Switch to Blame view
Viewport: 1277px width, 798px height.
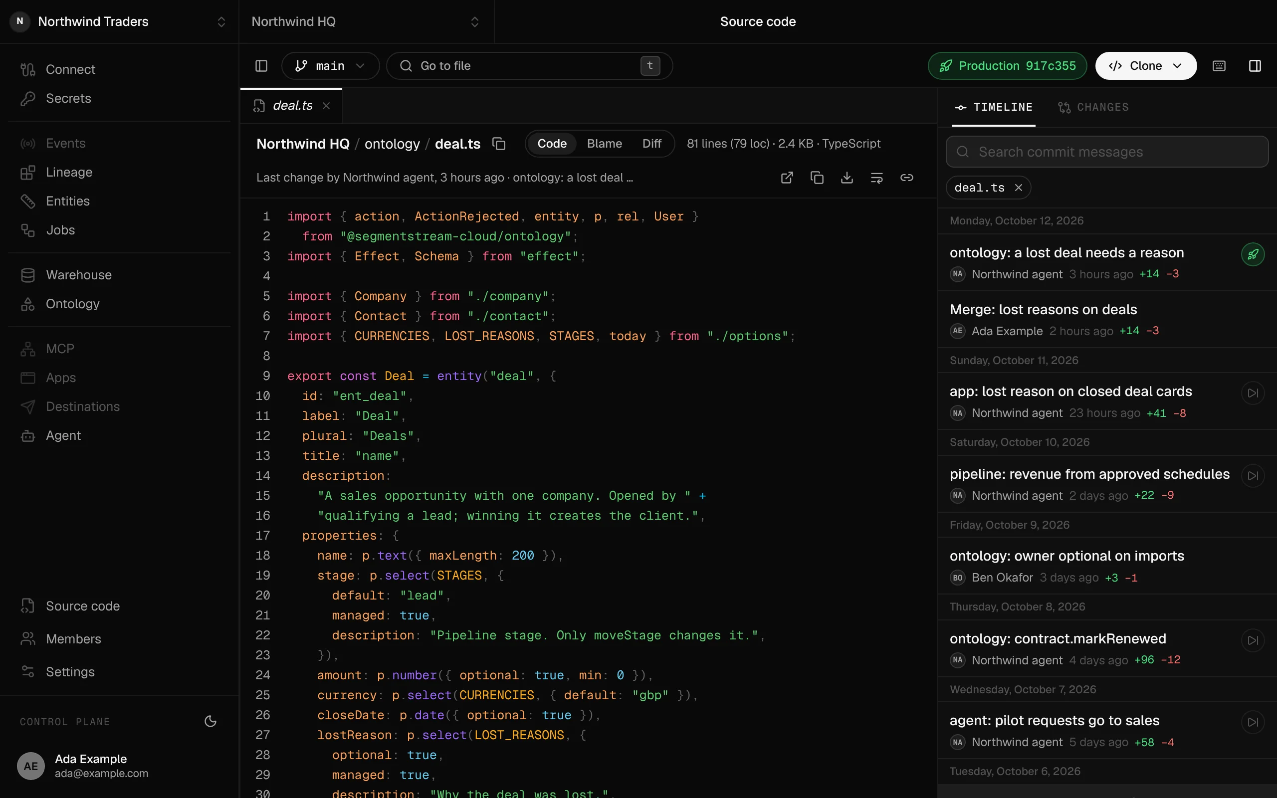pyautogui.click(x=604, y=144)
